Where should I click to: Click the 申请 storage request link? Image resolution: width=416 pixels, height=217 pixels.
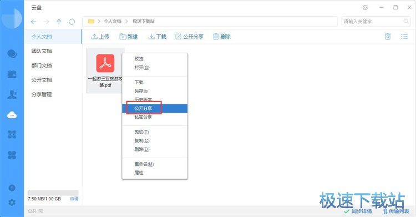74,199
